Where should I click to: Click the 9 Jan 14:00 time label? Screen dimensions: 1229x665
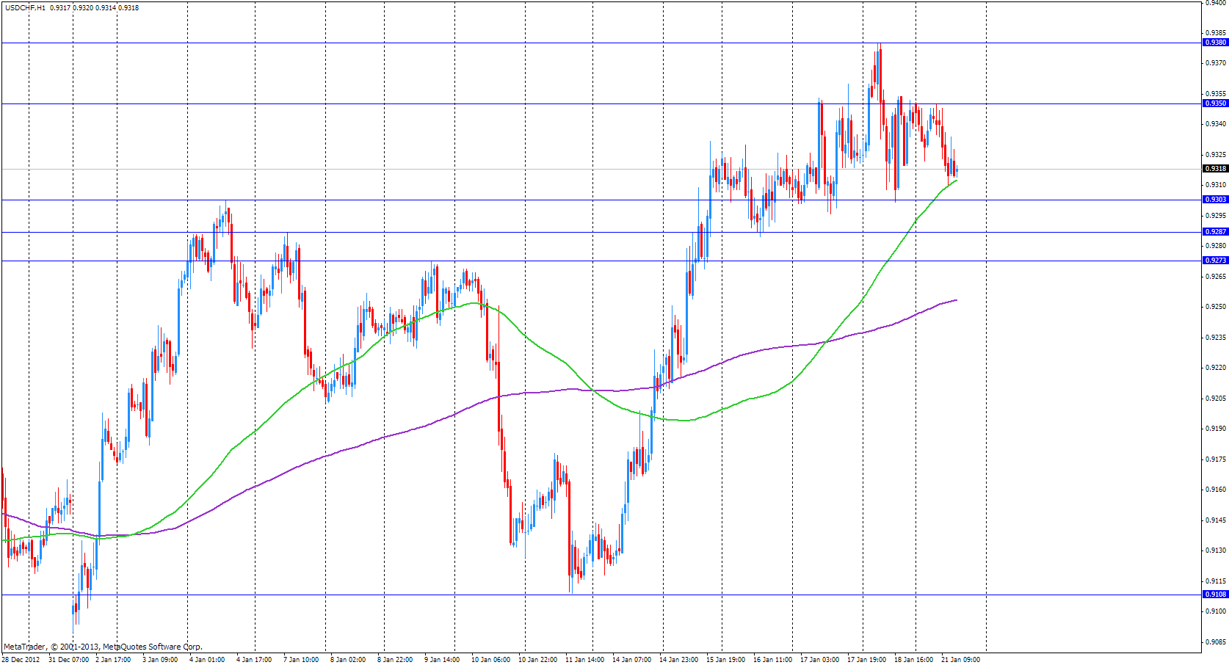coord(442,660)
